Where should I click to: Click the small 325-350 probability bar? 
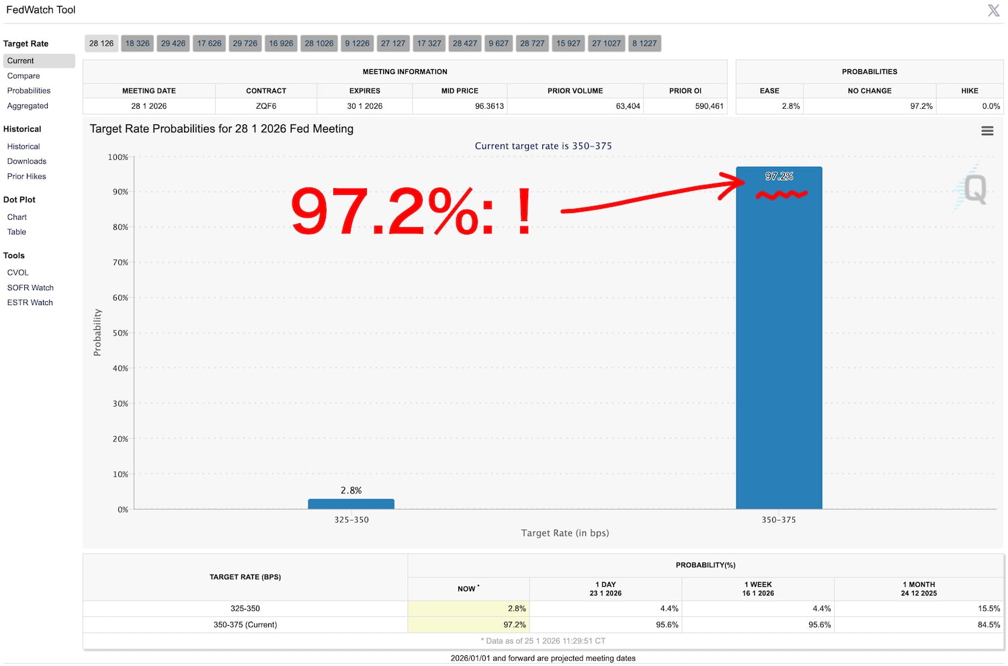tap(351, 504)
